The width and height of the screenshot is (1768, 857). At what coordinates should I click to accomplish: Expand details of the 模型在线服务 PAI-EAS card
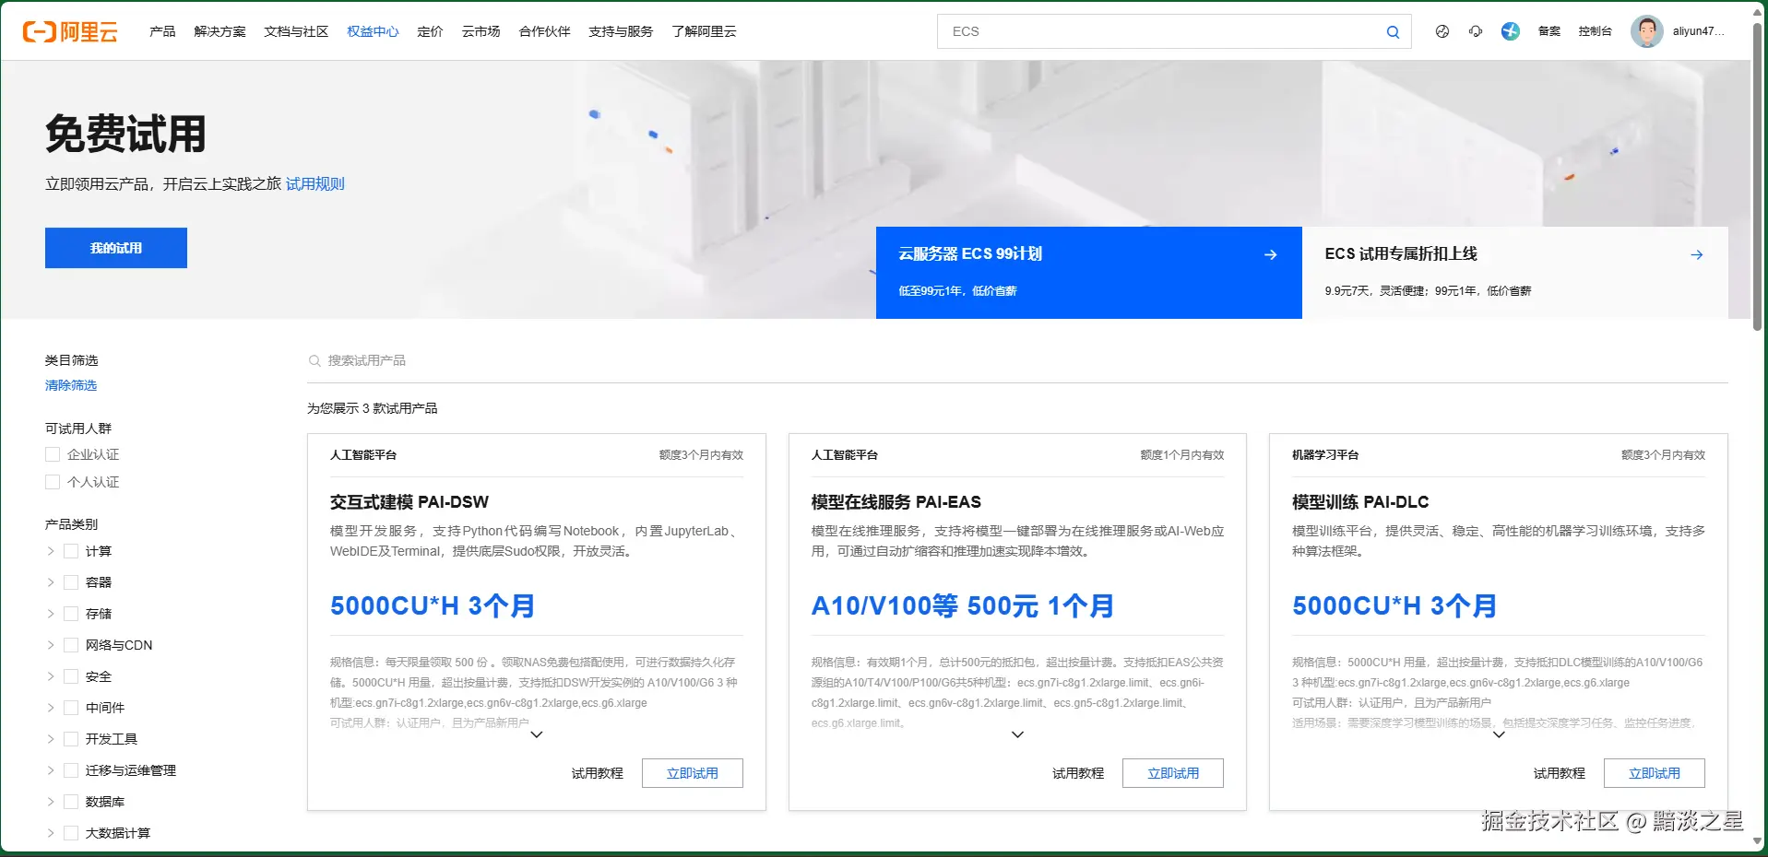(x=1017, y=734)
